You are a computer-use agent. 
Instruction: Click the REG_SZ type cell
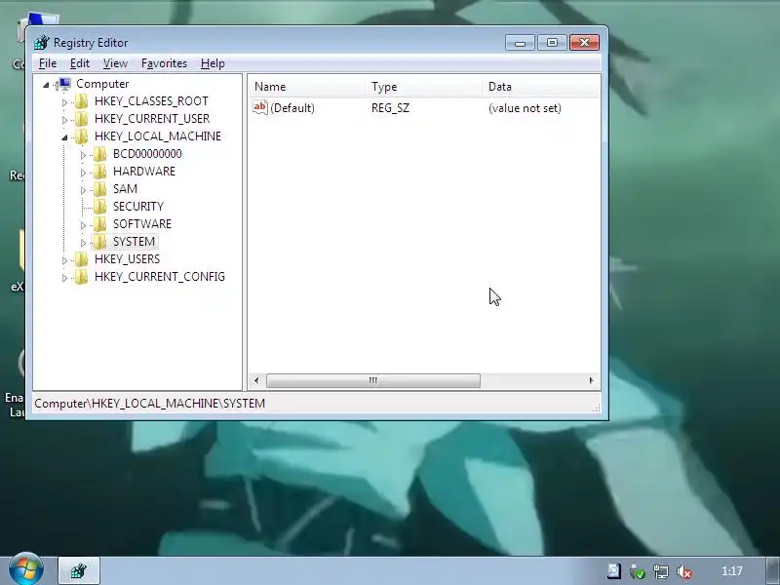(391, 108)
